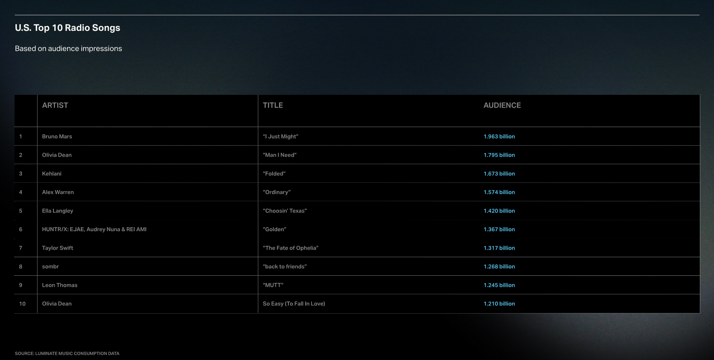714x360 pixels.
Task: Click the 1.574 billion audience value
Action: [499, 192]
